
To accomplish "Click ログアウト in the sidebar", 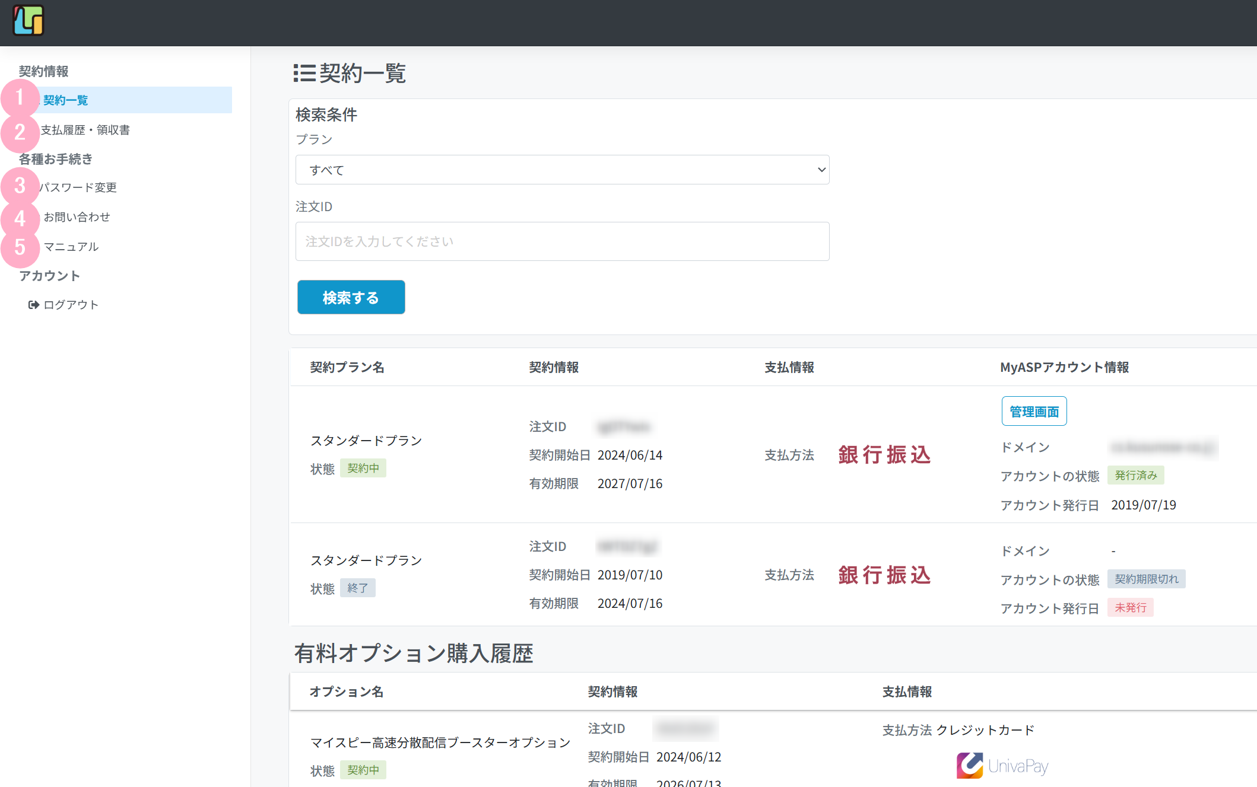I will coord(71,305).
